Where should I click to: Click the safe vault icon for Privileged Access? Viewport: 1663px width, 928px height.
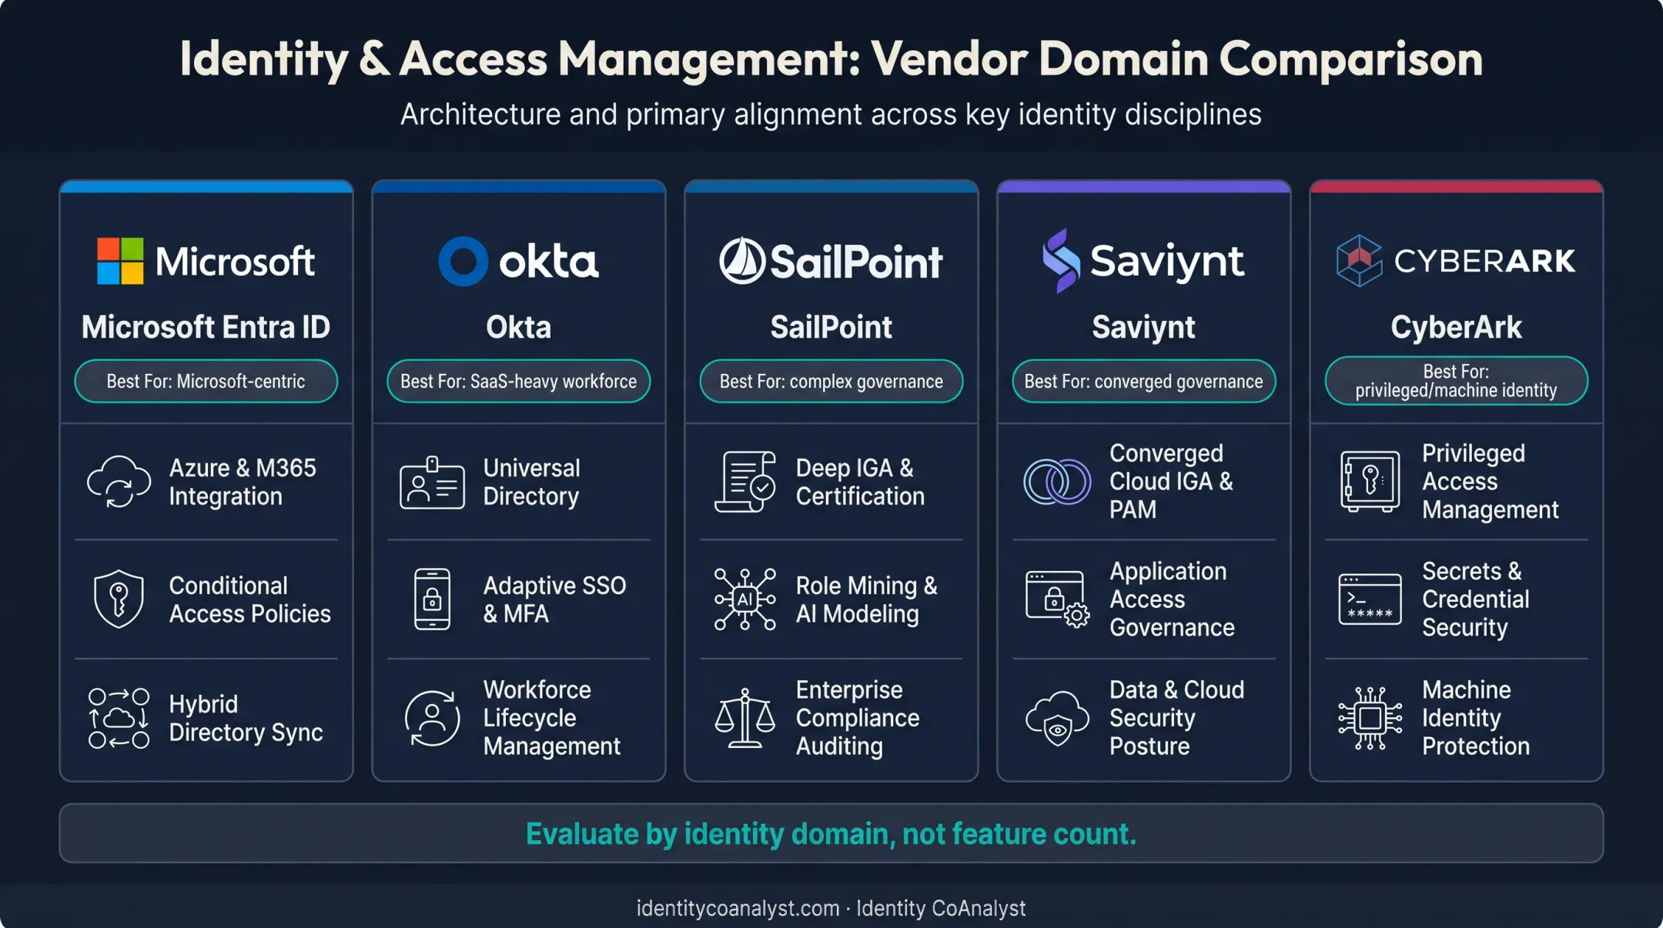click(1370, 482)
